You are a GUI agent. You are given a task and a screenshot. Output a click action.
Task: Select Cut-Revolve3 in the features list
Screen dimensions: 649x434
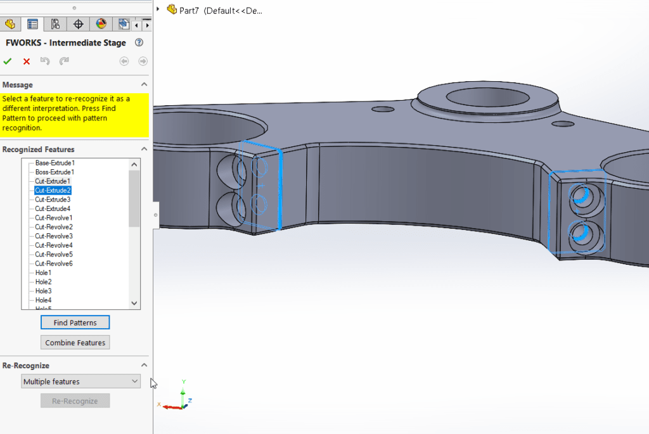[54, 236]
